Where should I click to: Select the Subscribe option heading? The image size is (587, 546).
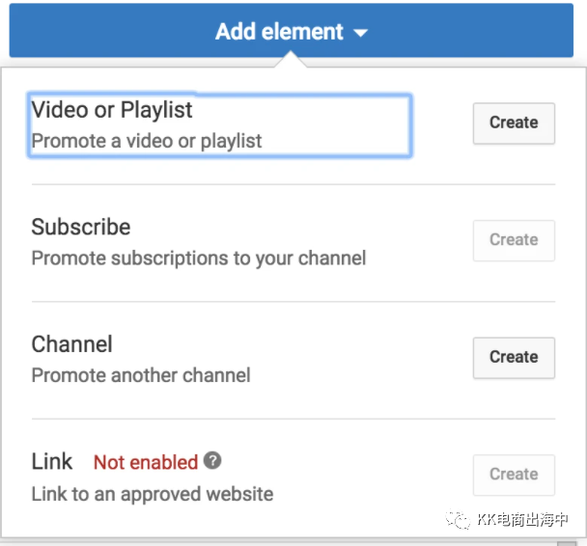[x=81, y=227]
